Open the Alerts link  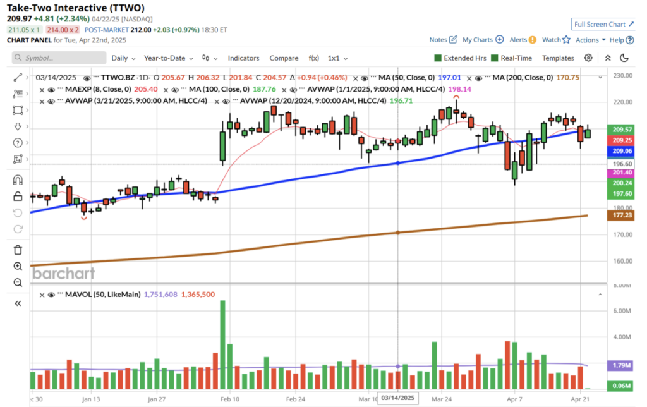tap(523, 40)
